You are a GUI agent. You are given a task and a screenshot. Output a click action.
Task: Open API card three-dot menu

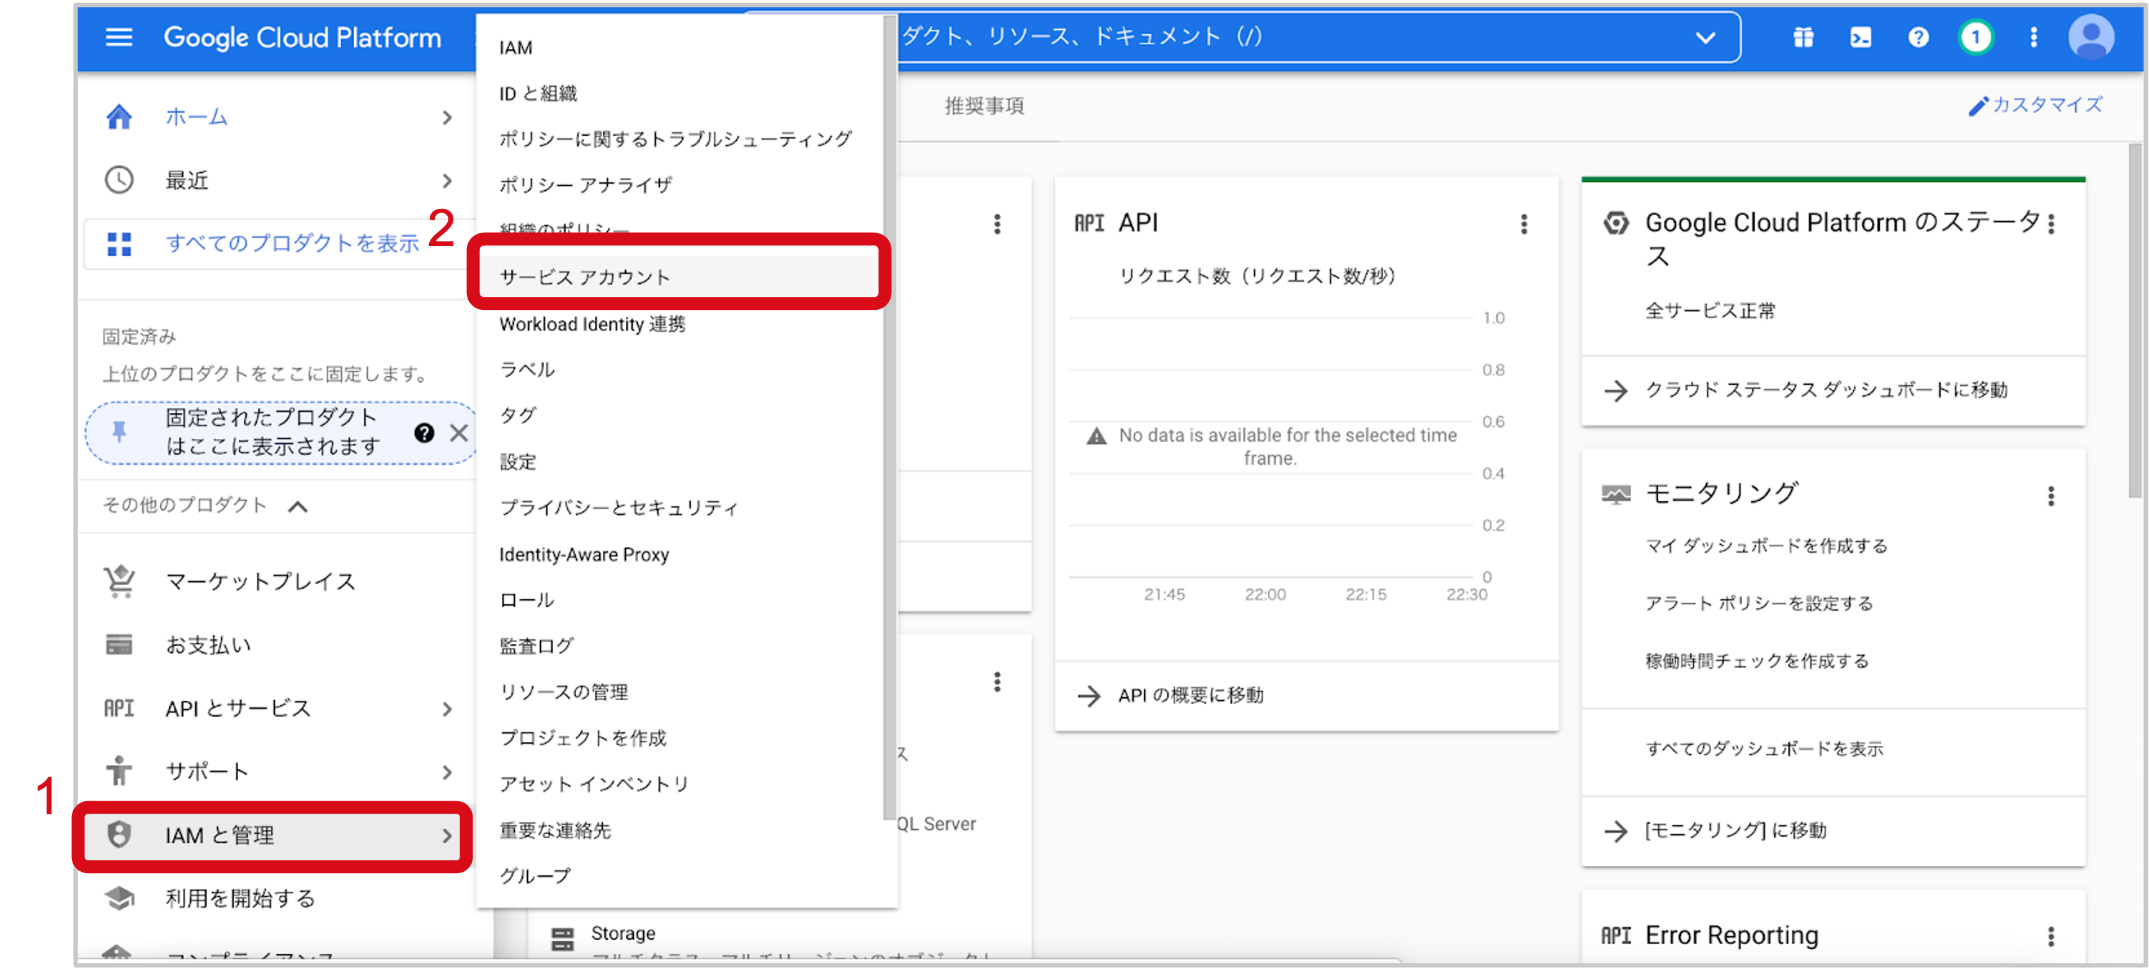pos(1523,224)
